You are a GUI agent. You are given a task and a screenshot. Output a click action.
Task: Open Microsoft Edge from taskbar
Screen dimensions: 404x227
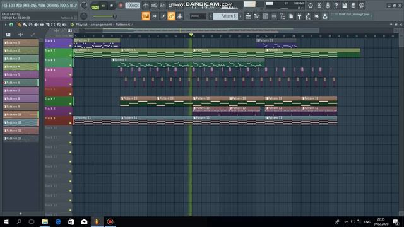[58, 221]
